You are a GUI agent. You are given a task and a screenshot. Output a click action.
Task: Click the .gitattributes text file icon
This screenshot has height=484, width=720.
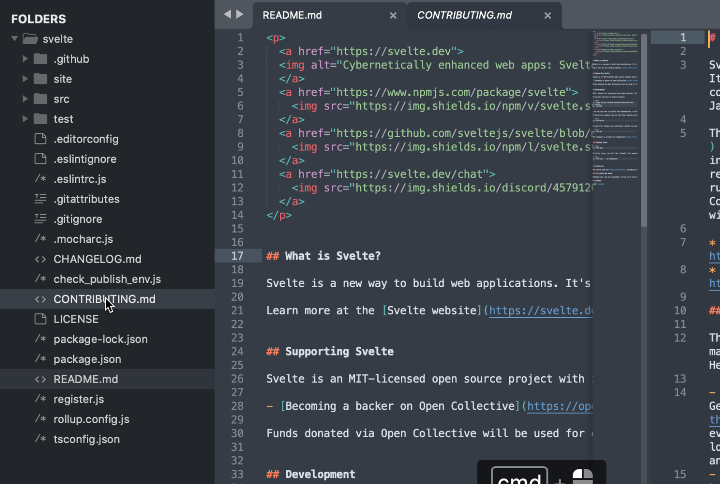coord(41,199)
